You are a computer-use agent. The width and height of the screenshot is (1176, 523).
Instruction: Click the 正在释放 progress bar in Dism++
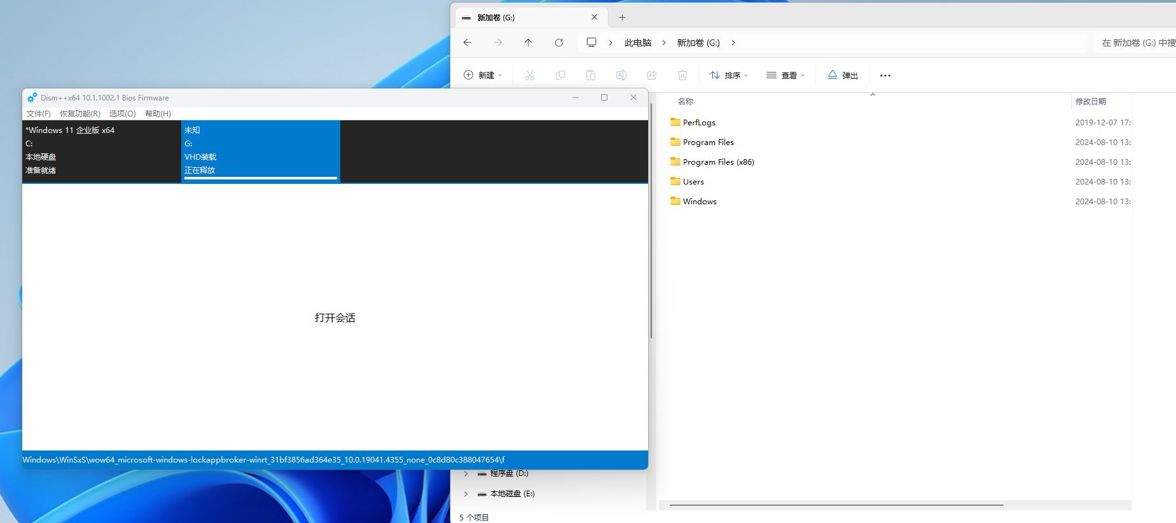(261, 178)
